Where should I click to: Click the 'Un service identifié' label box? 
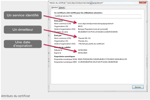coord(23,15)
